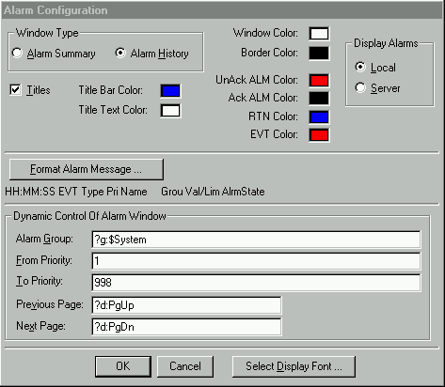445x387 pixels.
Task: Edit the RTN Color swatch
Action: (319, 117)
